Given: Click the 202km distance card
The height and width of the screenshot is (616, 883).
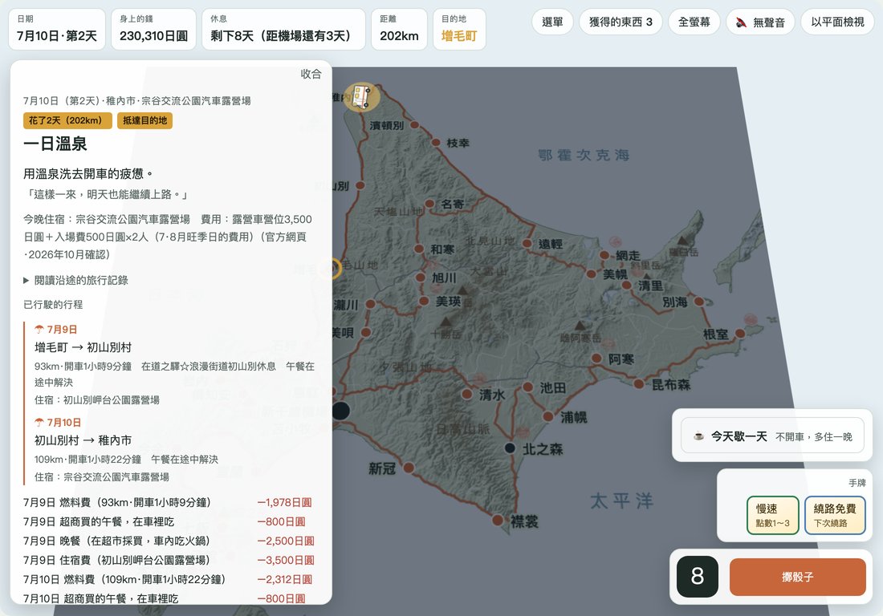Looking at the screenshot, I should 399,29.
